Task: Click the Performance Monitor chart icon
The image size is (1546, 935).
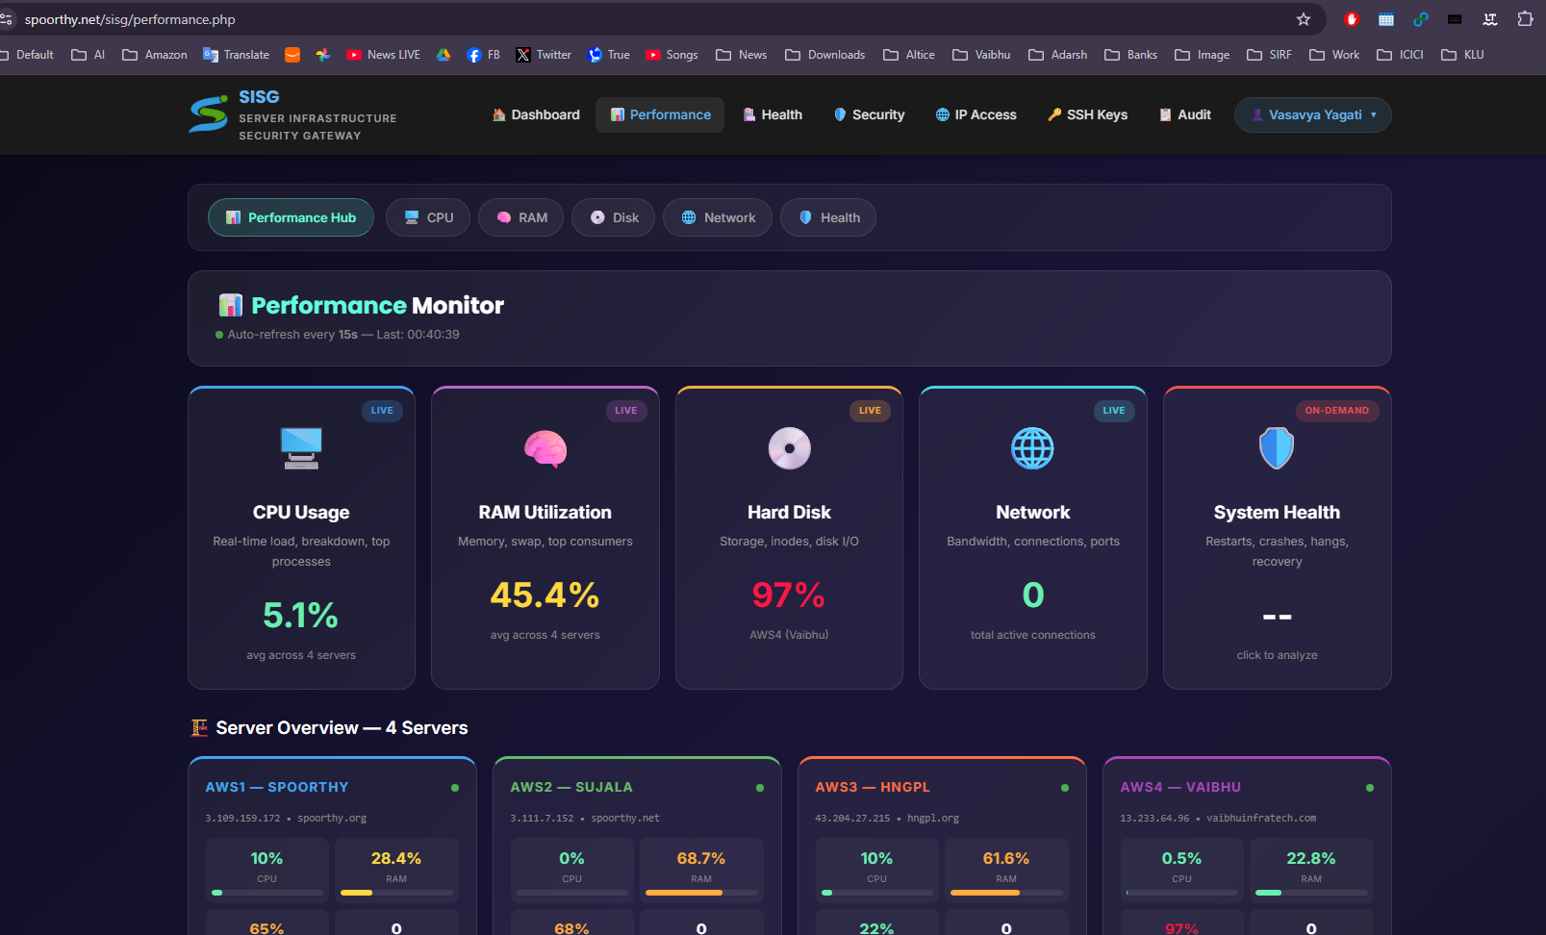Action: (x=231, y=306)
